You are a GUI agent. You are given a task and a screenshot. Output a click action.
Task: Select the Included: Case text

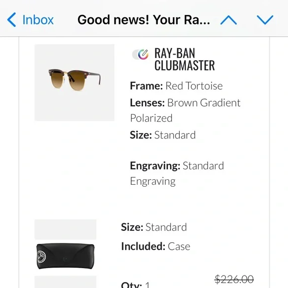155,246
